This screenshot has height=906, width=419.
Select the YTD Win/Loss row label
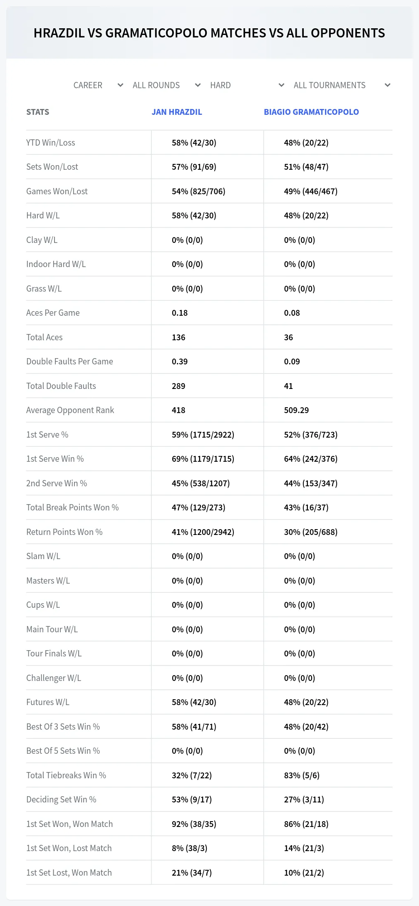[51, 143]
